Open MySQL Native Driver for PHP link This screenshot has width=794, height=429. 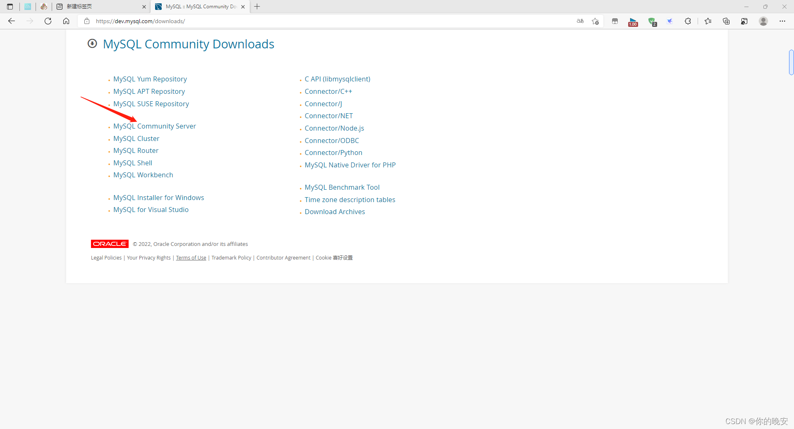point(350,165)
